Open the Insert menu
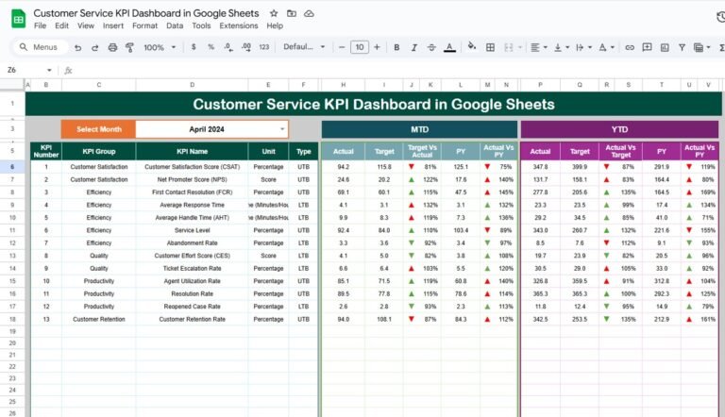This screenshot has width=725, height=417. pyautogui.click(x=113, y=25)
